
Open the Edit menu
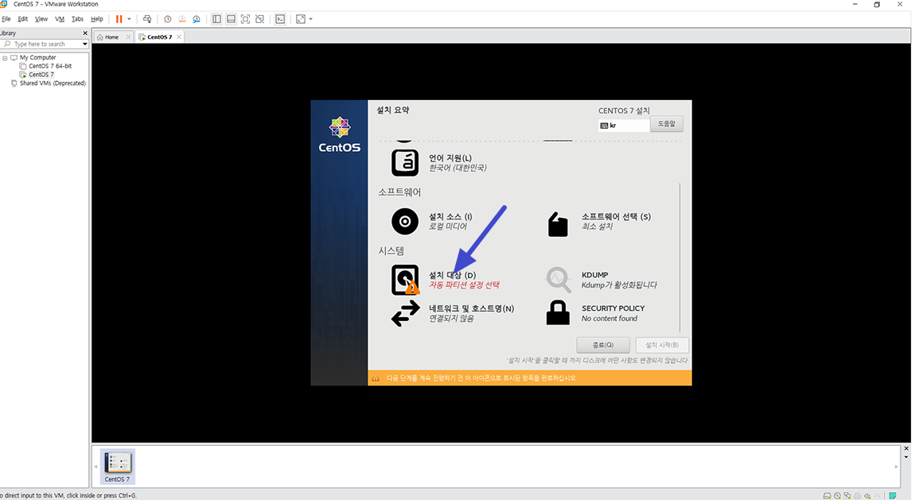pos(23,19)
